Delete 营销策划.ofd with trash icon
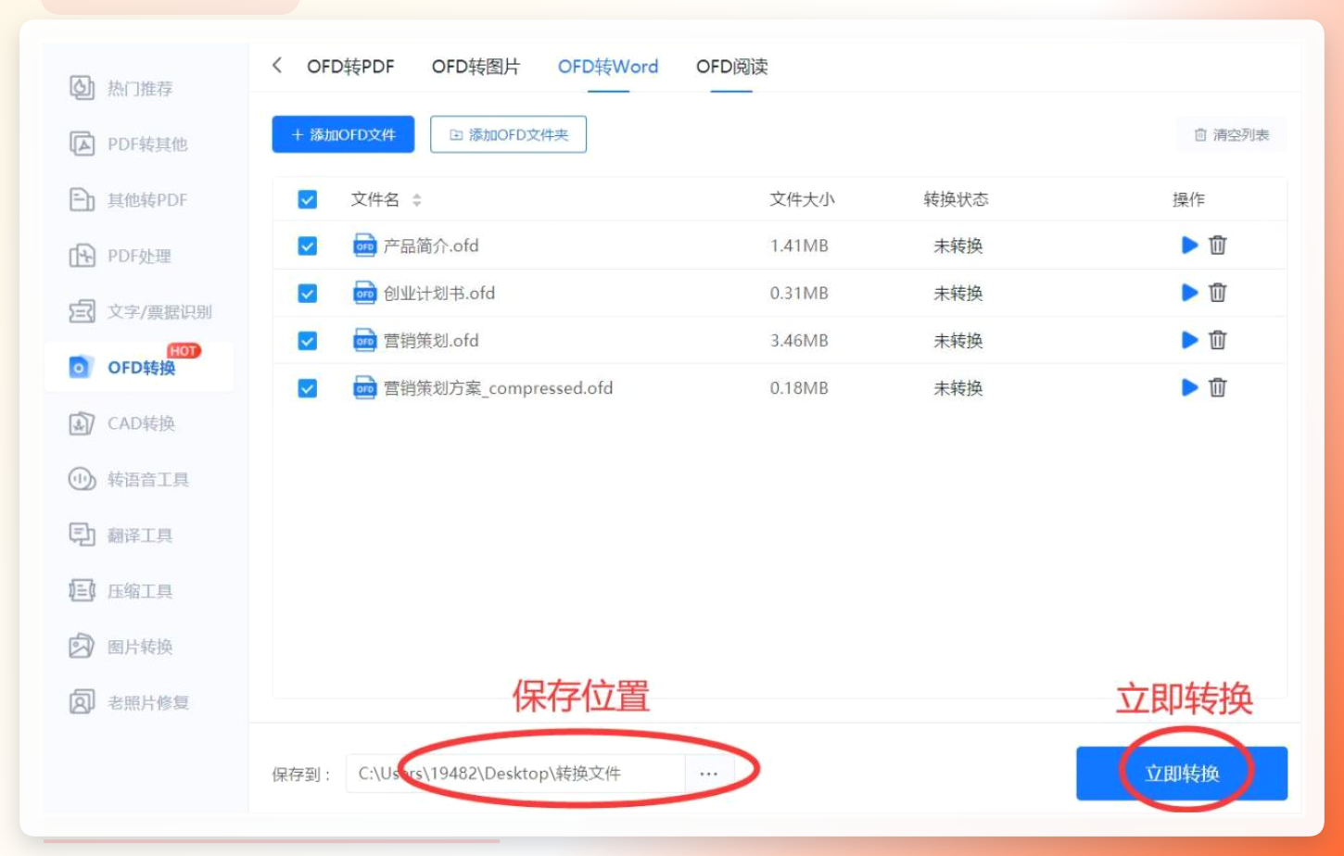 [1218, 340]
